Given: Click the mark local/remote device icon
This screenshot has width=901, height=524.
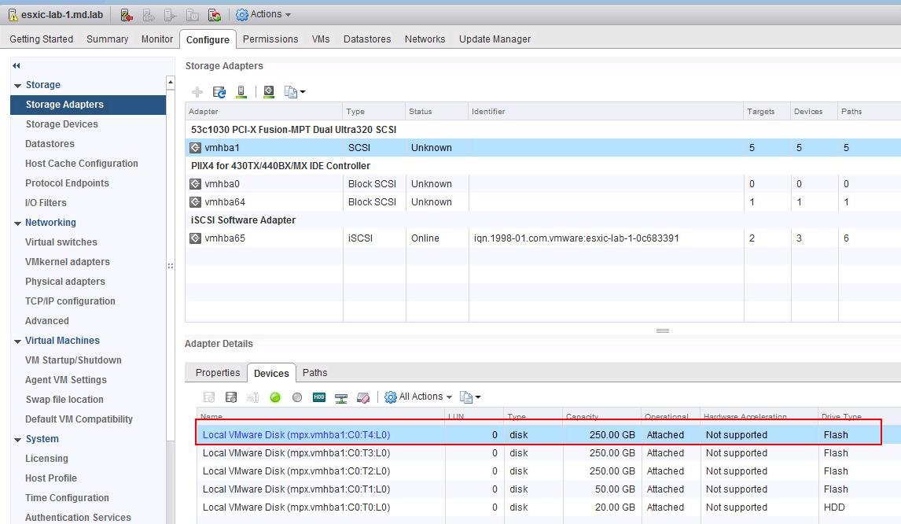Looking at the screenshot, I should (x=340, y=397).
